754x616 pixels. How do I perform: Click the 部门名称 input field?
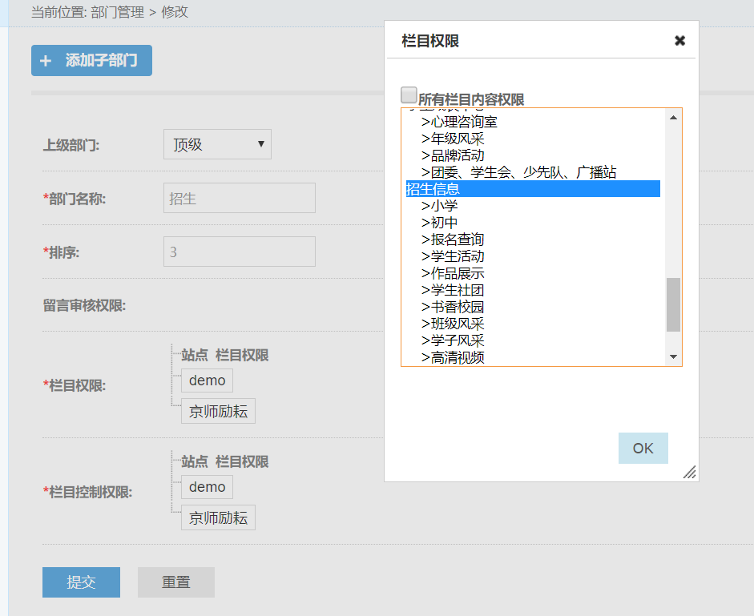coord(239,198)
